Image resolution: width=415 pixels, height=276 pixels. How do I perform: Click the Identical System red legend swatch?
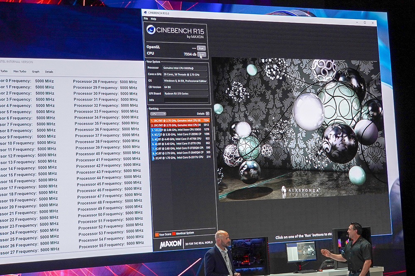click(173, 234)
